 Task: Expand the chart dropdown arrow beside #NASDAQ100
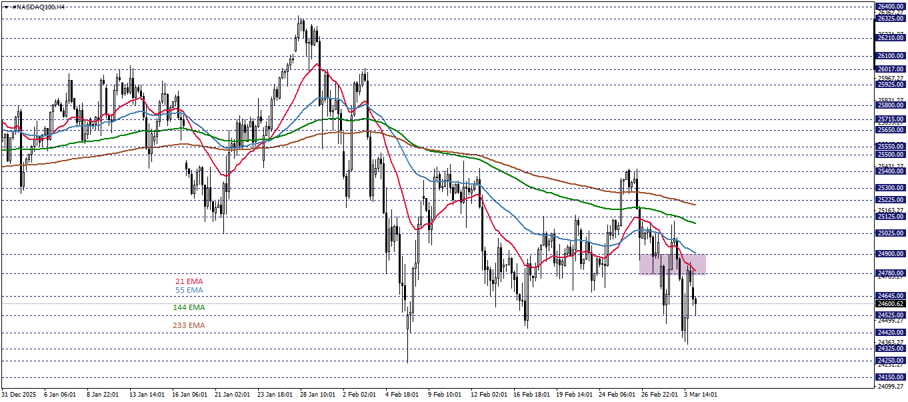pyautogui.click(x=6, y=7)
